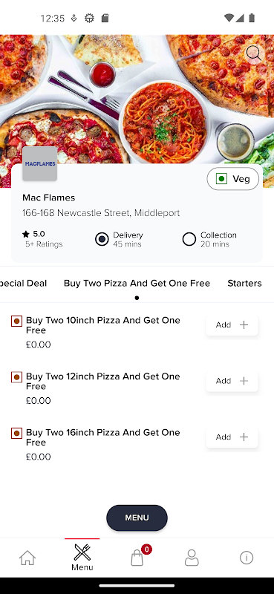Select the Collection 20 mins option
274x594 pixels.
click(x=209, y=239)
